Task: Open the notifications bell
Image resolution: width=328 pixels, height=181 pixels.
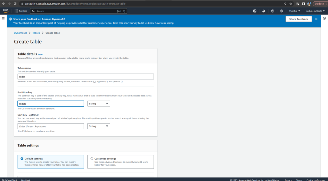Action: (x=264, y=11)
